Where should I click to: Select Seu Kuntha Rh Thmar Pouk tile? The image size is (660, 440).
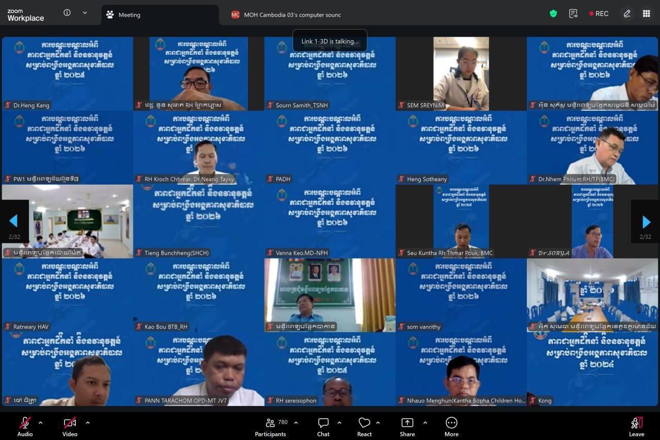461,221
